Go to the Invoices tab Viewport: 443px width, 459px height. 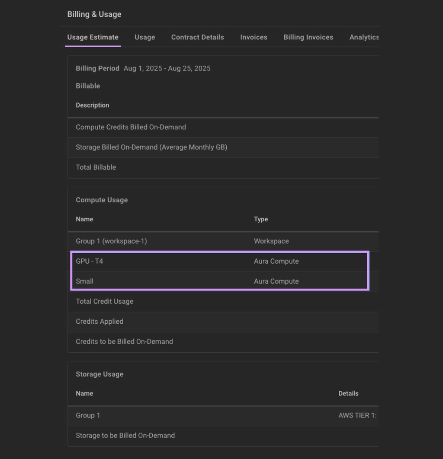[x=254, y=37]
